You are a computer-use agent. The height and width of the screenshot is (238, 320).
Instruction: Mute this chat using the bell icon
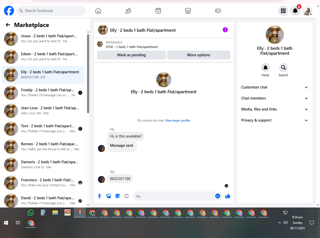pyautogui.click(x=265, y=67)
